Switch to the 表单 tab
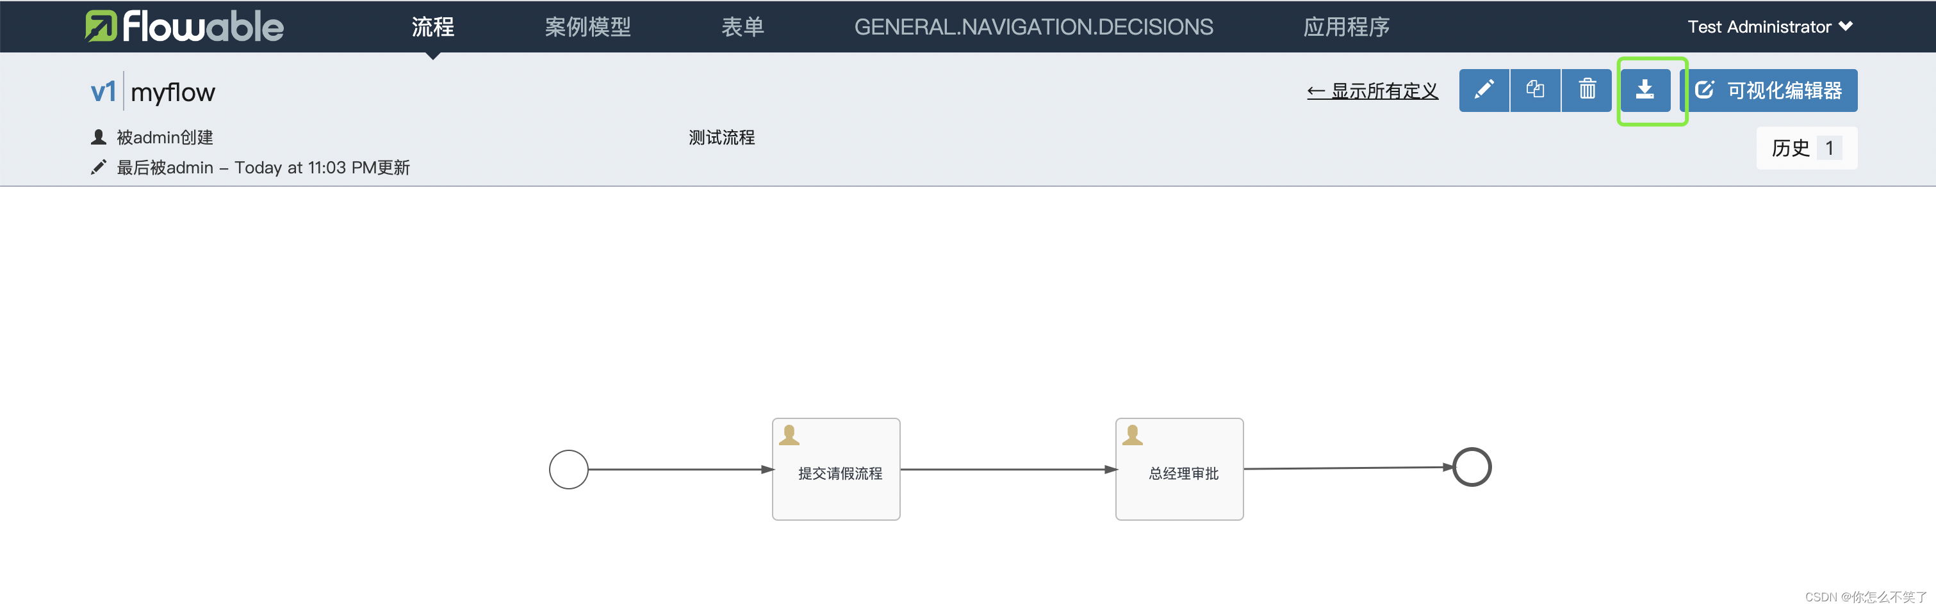 click(x=743, y=26)
